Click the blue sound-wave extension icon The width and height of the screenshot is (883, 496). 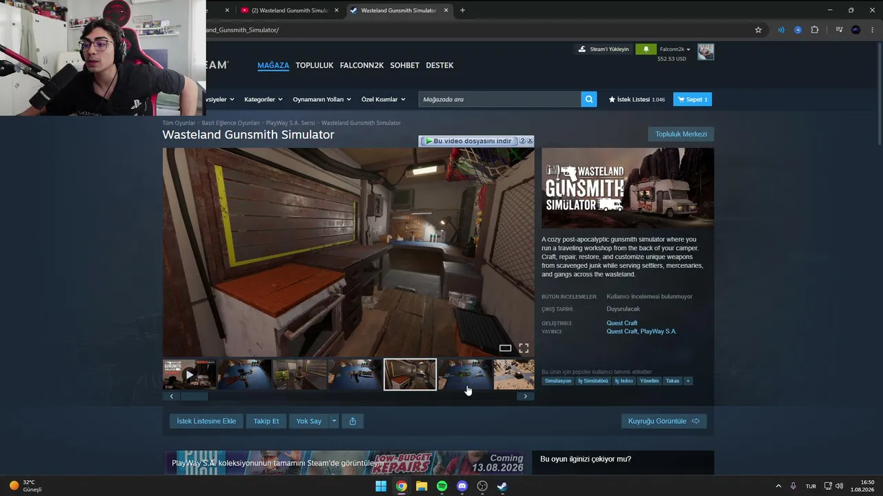pos(781,30)
